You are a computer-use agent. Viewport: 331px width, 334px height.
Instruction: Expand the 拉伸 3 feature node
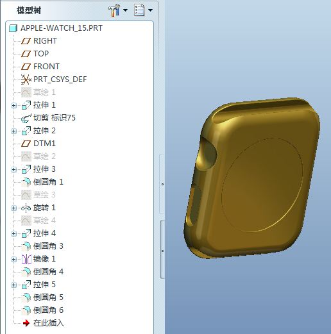click(14, 169)
